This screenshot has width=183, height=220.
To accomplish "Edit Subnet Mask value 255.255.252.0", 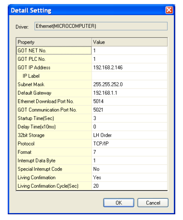I will pos(130,84).
